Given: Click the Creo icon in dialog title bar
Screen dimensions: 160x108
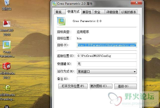Looking at the screenshot, I should pyautogui.click(x=54, y=4).
